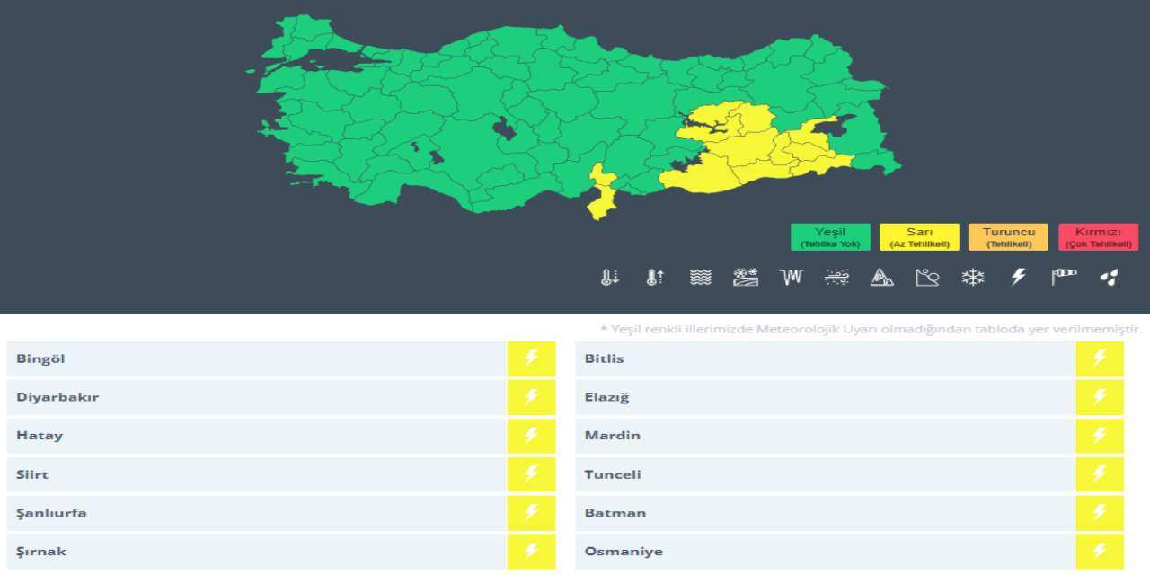Toggle the Kırmızı (Çok Tehlikeli) legend filter
The image size is (1150, 575).
pyautogui.click(x=1098, y=236)
